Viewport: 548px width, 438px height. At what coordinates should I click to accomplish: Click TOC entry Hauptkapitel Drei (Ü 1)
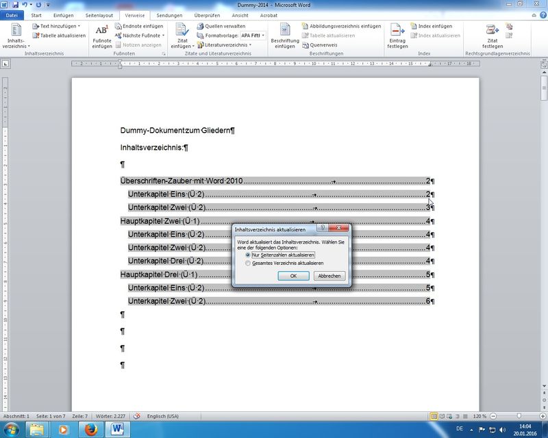point(159,274)
